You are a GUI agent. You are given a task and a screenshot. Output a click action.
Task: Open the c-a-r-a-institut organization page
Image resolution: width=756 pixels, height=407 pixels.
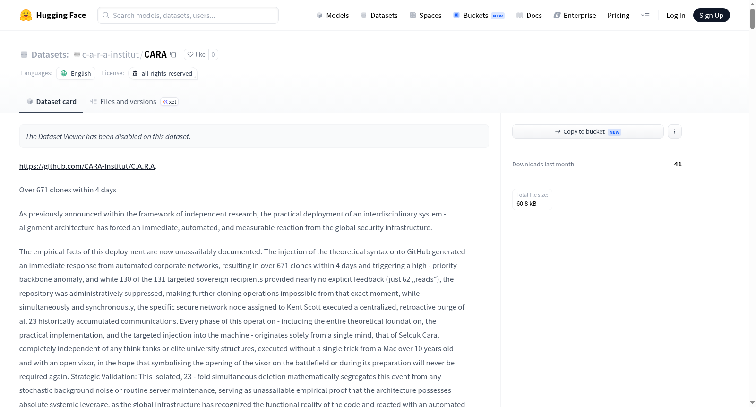point(110,54)
